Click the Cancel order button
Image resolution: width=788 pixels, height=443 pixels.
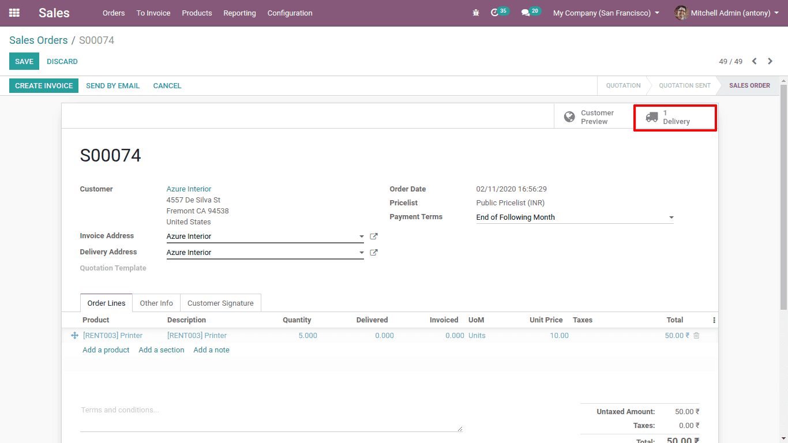[167, 85]
